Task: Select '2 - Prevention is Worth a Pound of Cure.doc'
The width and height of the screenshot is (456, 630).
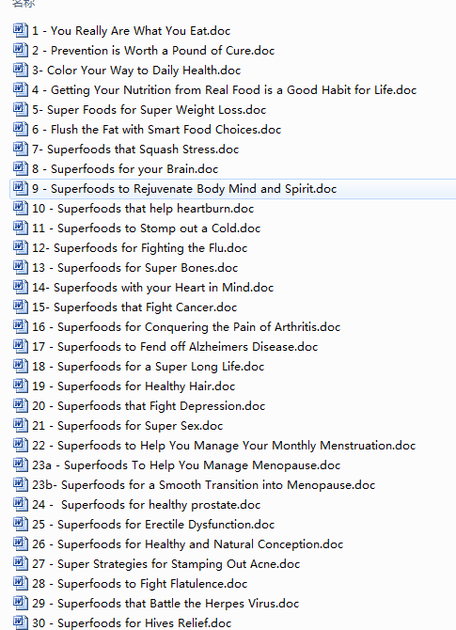Action: [x=153, y=51]
